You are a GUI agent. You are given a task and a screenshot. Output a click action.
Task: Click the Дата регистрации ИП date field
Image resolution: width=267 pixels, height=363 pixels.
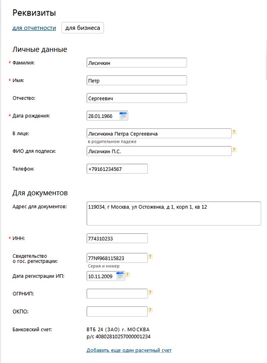[x=101, y=276]
